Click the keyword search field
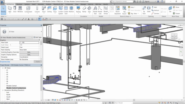Viewport: 185px width, 104px height. coord(122,1)
